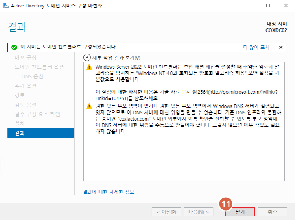Click the green success checkmark icon
The height and width of the screenshot is (220, 295).
click(x=14, y=47)
